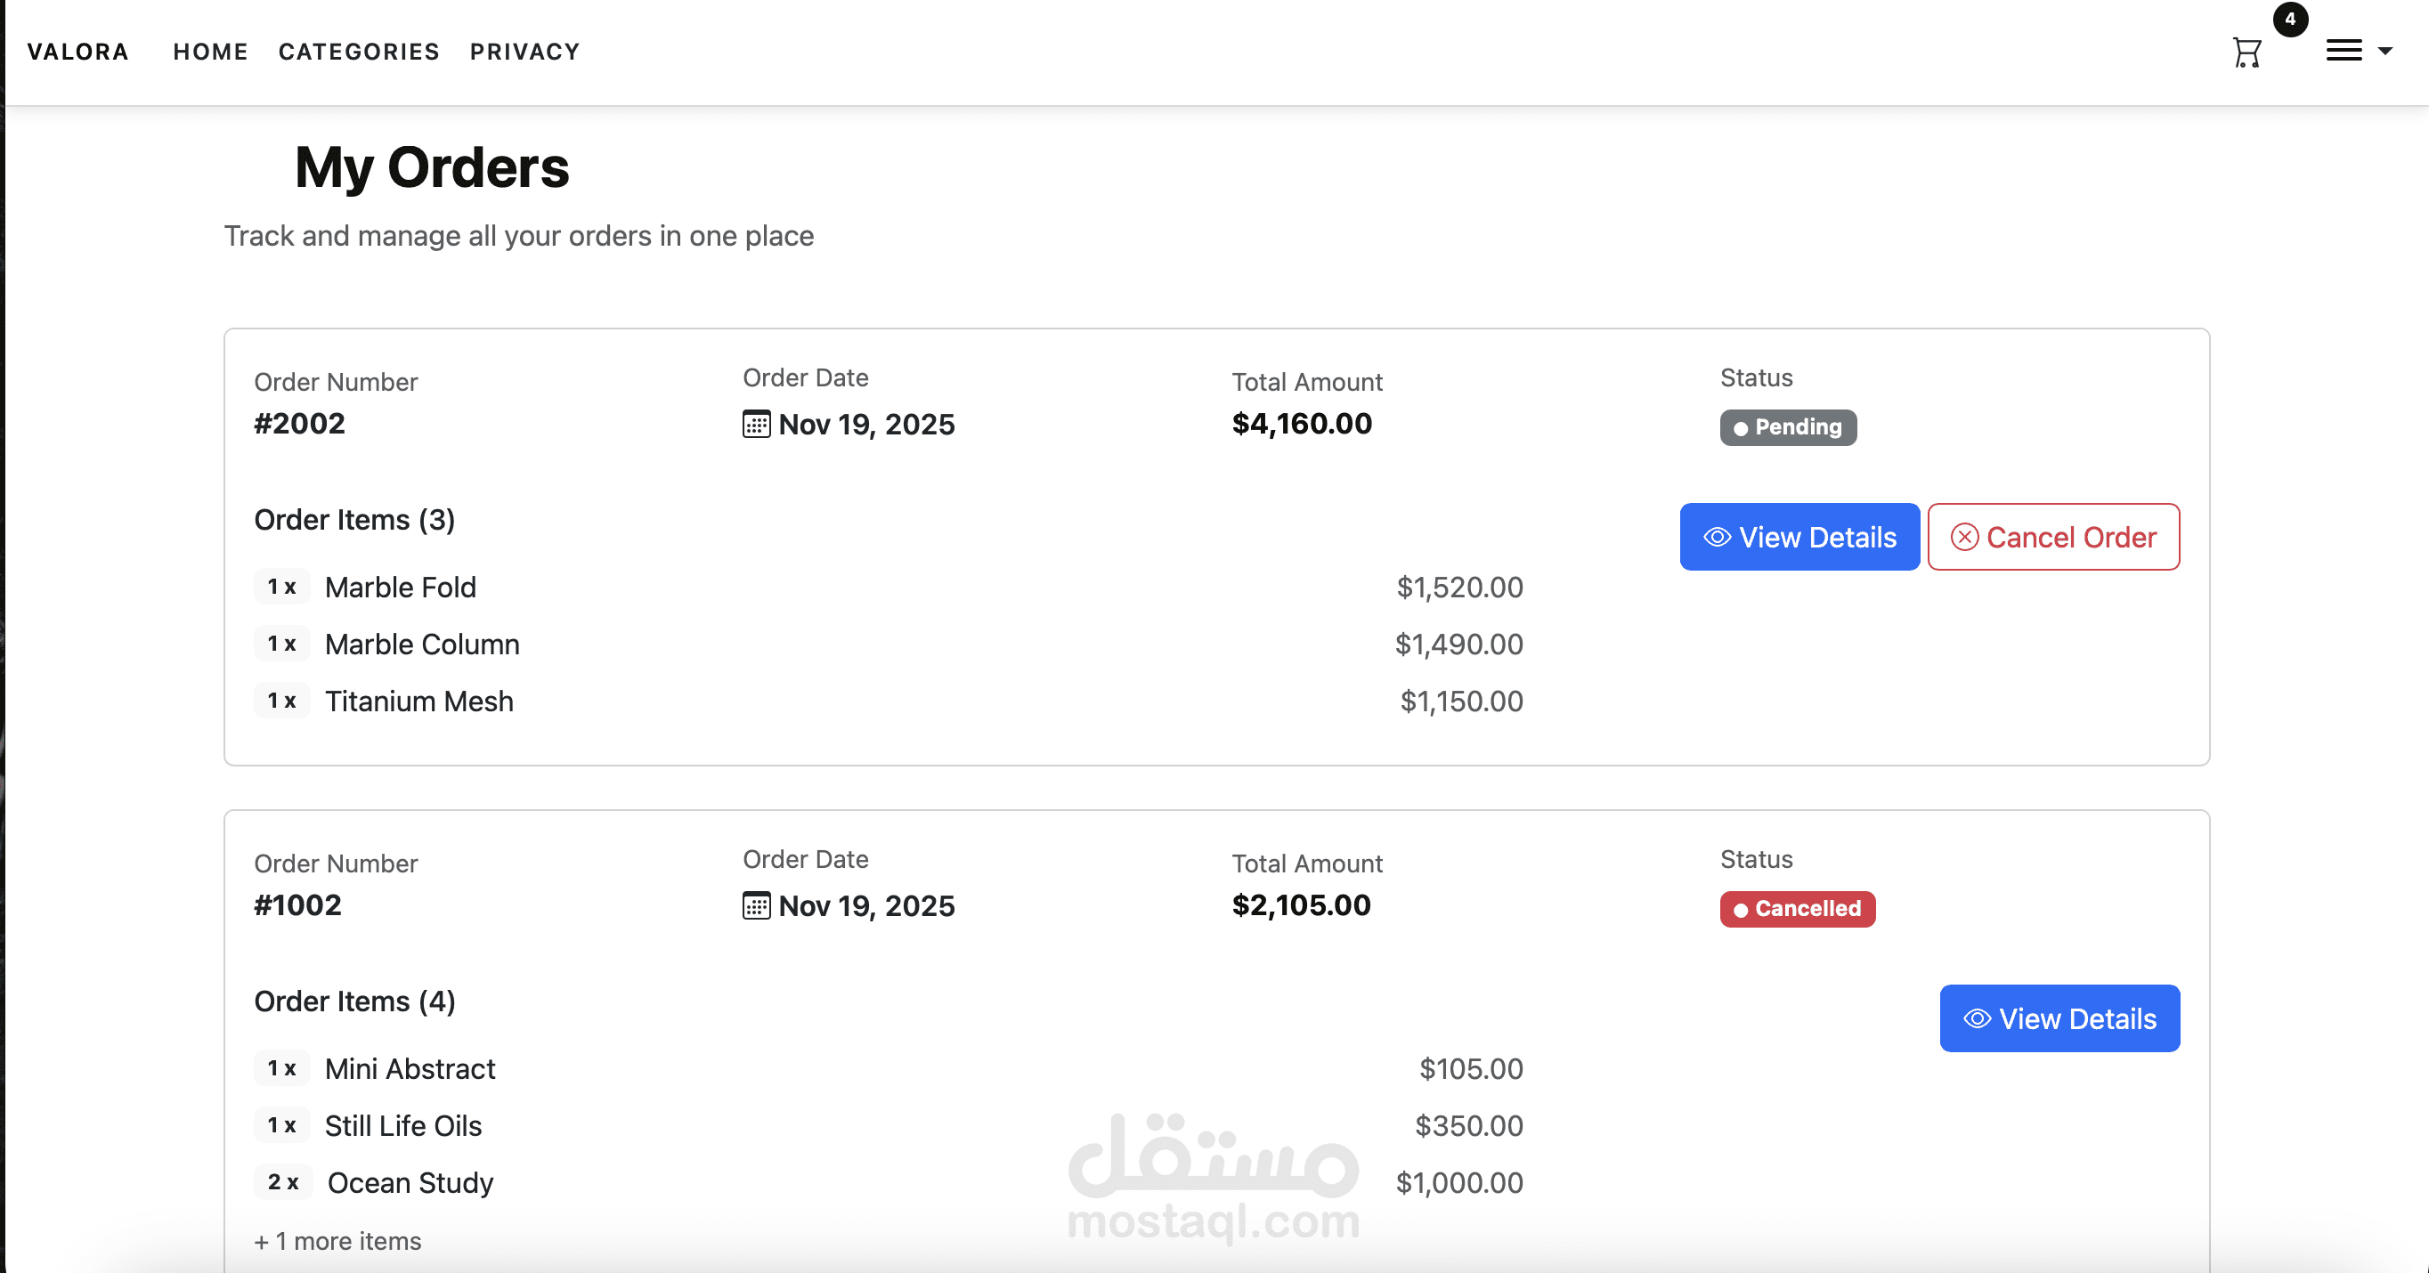The image size is (2429, 1273).
Task: Expand the menu dropdown caret
Action: click(2384, 51)
